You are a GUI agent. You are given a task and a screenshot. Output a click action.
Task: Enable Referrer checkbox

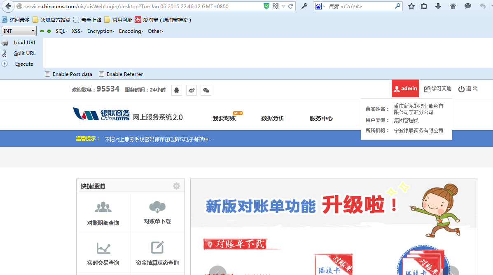[x=101, y=74]
